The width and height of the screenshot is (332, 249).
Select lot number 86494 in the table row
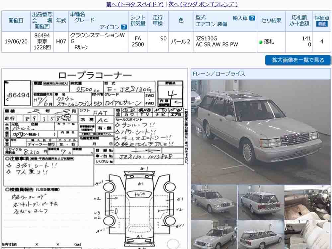(x=42, y=36)
